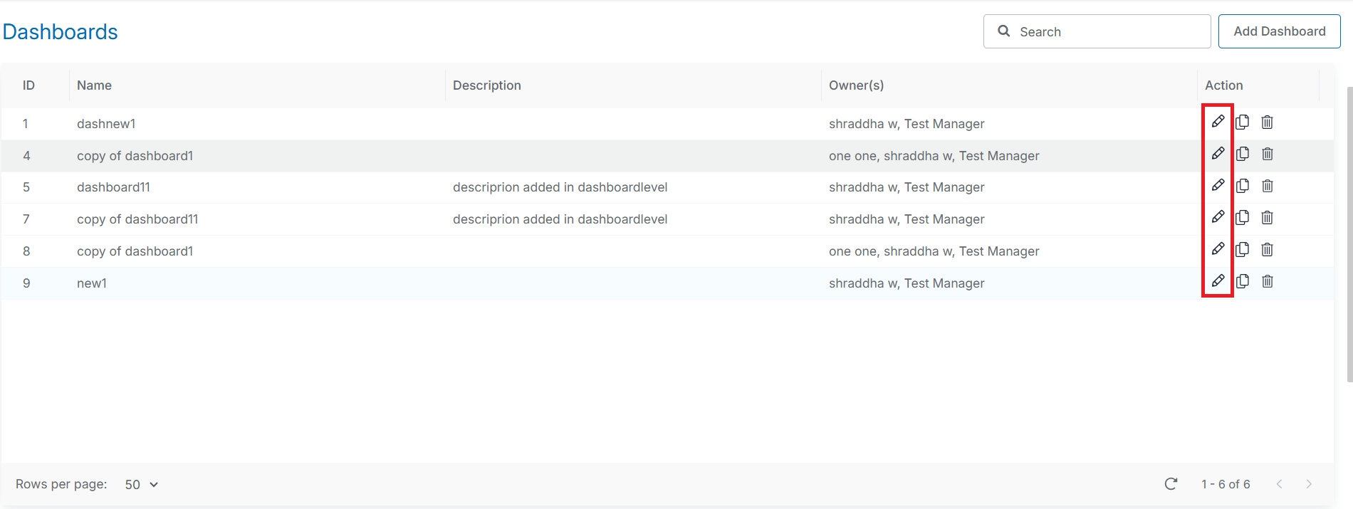This screenshot has width=1353, height=509.
Task: Delete the dashnew1 dashboard
Action: pyautogui.click(x=1267, y=122)
